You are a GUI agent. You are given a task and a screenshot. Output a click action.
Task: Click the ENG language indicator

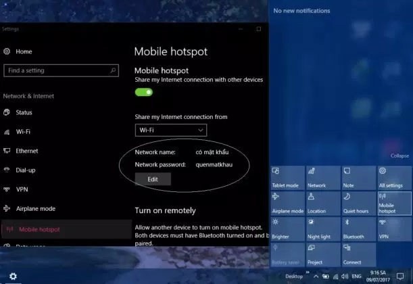click(356, 277)
